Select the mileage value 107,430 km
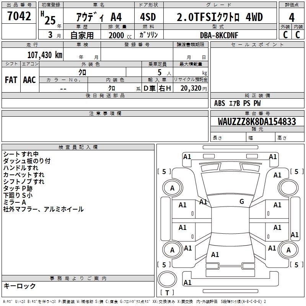Screen dimensions: 306x306 45,55
